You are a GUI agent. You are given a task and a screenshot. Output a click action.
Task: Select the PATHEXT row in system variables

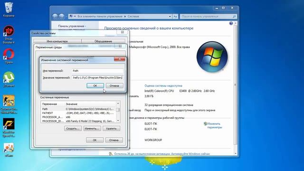pos(78,113)
